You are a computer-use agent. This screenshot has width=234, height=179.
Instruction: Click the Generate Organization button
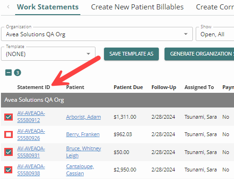pyautogui.click(x=199, y=54)
